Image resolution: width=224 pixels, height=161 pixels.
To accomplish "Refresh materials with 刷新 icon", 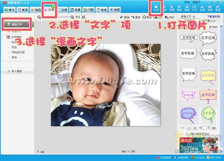I will click(x=210, y=27).
